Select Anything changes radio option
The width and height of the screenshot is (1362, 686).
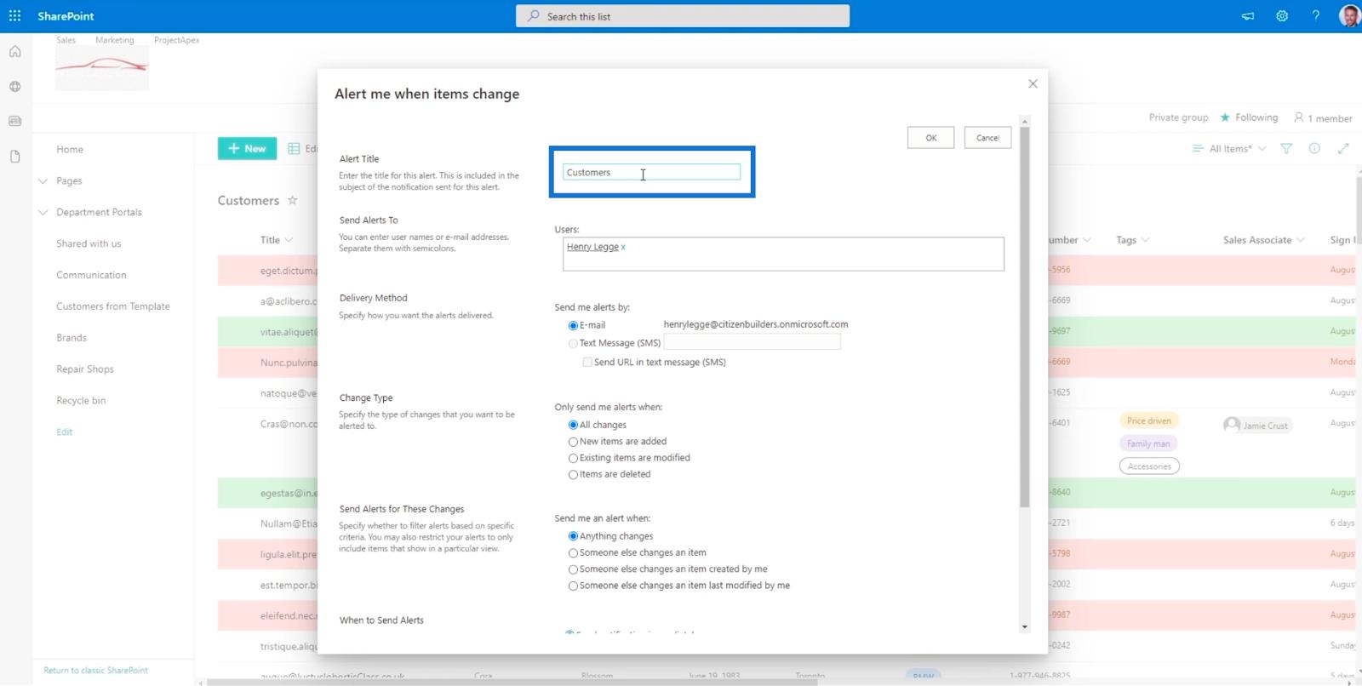(573, 536)
